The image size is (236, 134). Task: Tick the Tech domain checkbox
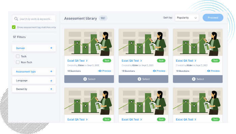pyautogui.click(x=18, y=56)
